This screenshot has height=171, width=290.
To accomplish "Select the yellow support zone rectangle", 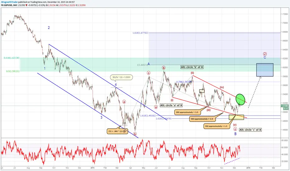I will 236,117.
